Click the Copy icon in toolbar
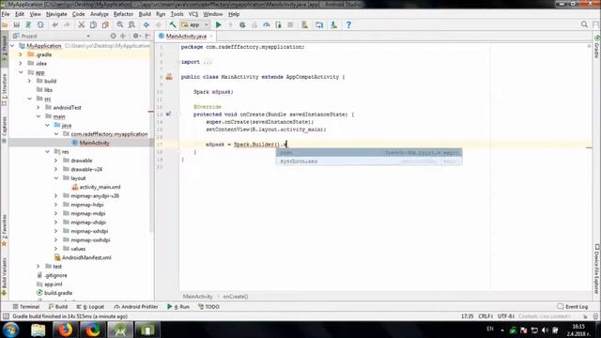 pos(93,25)
